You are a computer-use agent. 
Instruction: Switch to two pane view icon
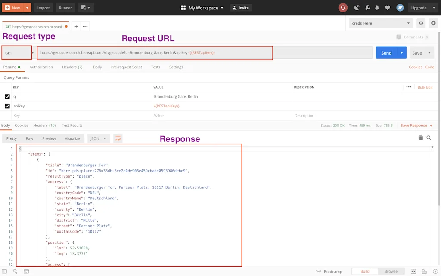[x=413, y=271]
